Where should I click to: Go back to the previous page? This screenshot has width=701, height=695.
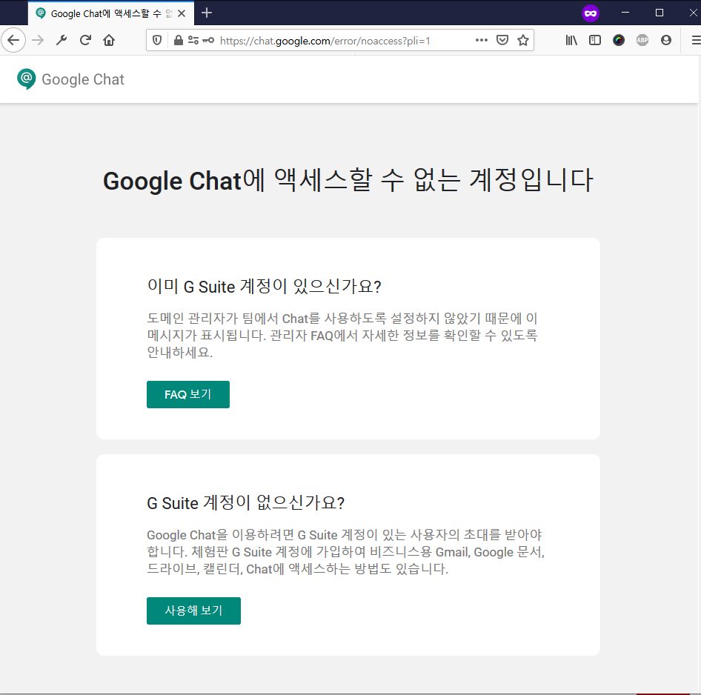13,40
